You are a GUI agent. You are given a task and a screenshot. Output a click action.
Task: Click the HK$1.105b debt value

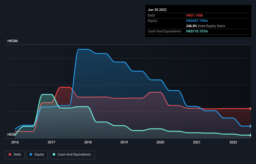click(x=195, y=15)
